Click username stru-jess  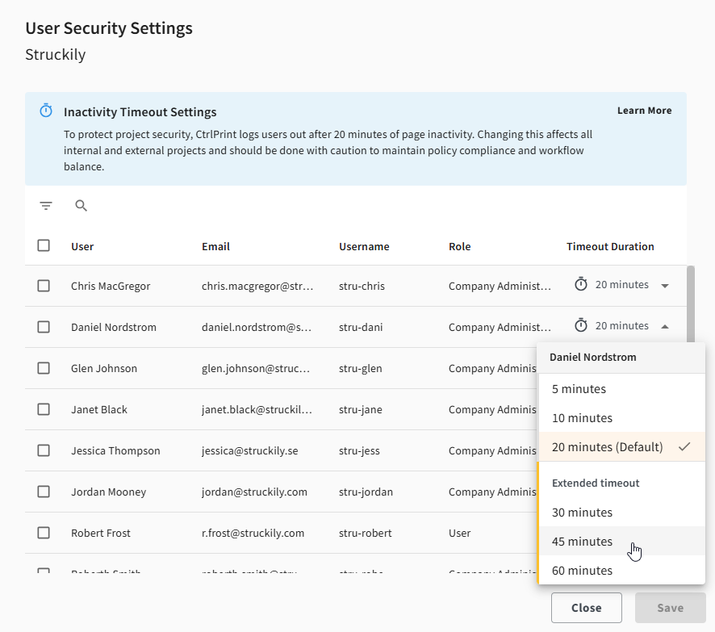click(359, 450)
